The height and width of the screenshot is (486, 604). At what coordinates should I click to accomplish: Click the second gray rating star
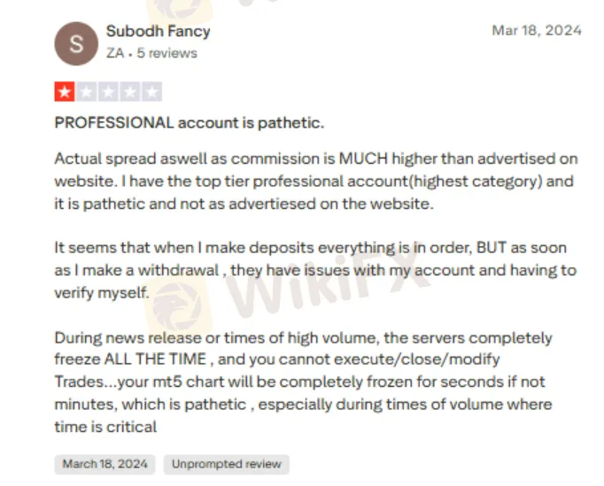pos(87,92)
